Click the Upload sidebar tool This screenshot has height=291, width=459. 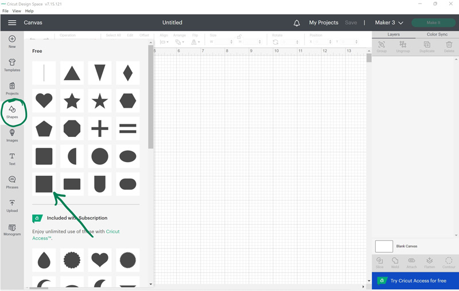pos(12,206)
